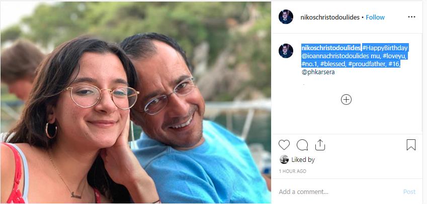
Task: Visit the @phkarsera mention
Action: (x=318, y=72)
